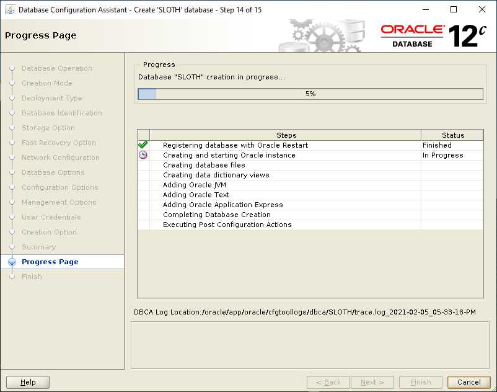Close the Database Configuration Assistant window
This screenshot has width=497, height=392.
click(x=482, y=9)
